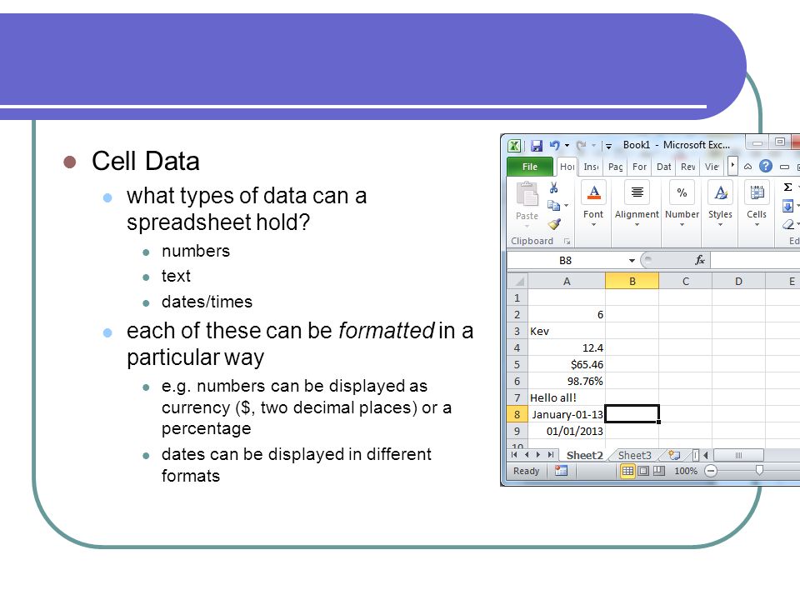Select cell containing $65.46
800x600 pixels.
(x=567, y=364)
